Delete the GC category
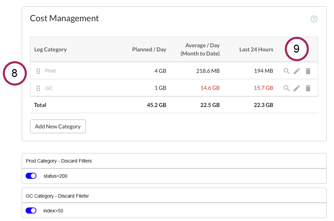Viewport: 334px width, 221px height. coord(308,88)
